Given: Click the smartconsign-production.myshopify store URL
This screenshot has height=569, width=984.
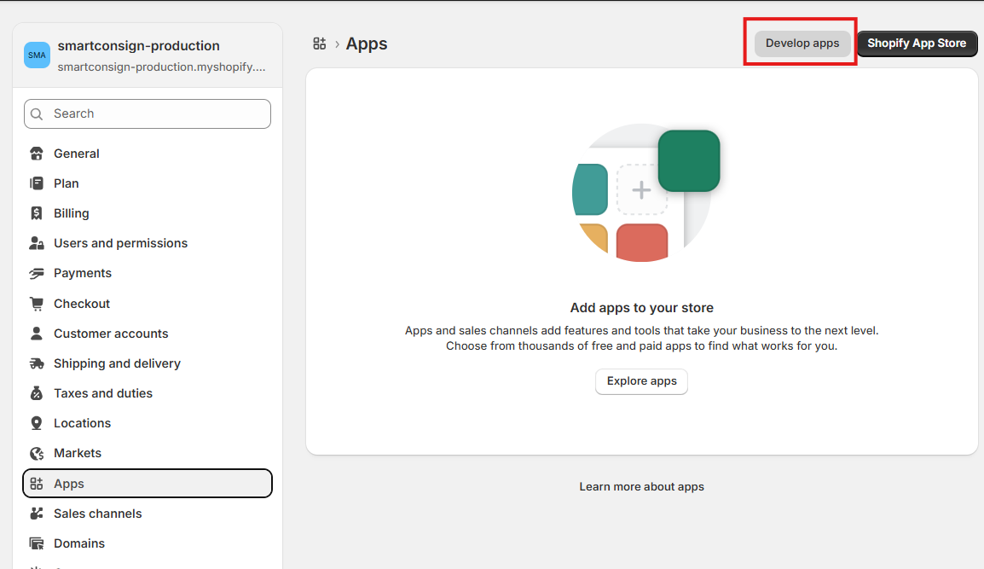Looking at the screenshot, I should coord(161,67).
